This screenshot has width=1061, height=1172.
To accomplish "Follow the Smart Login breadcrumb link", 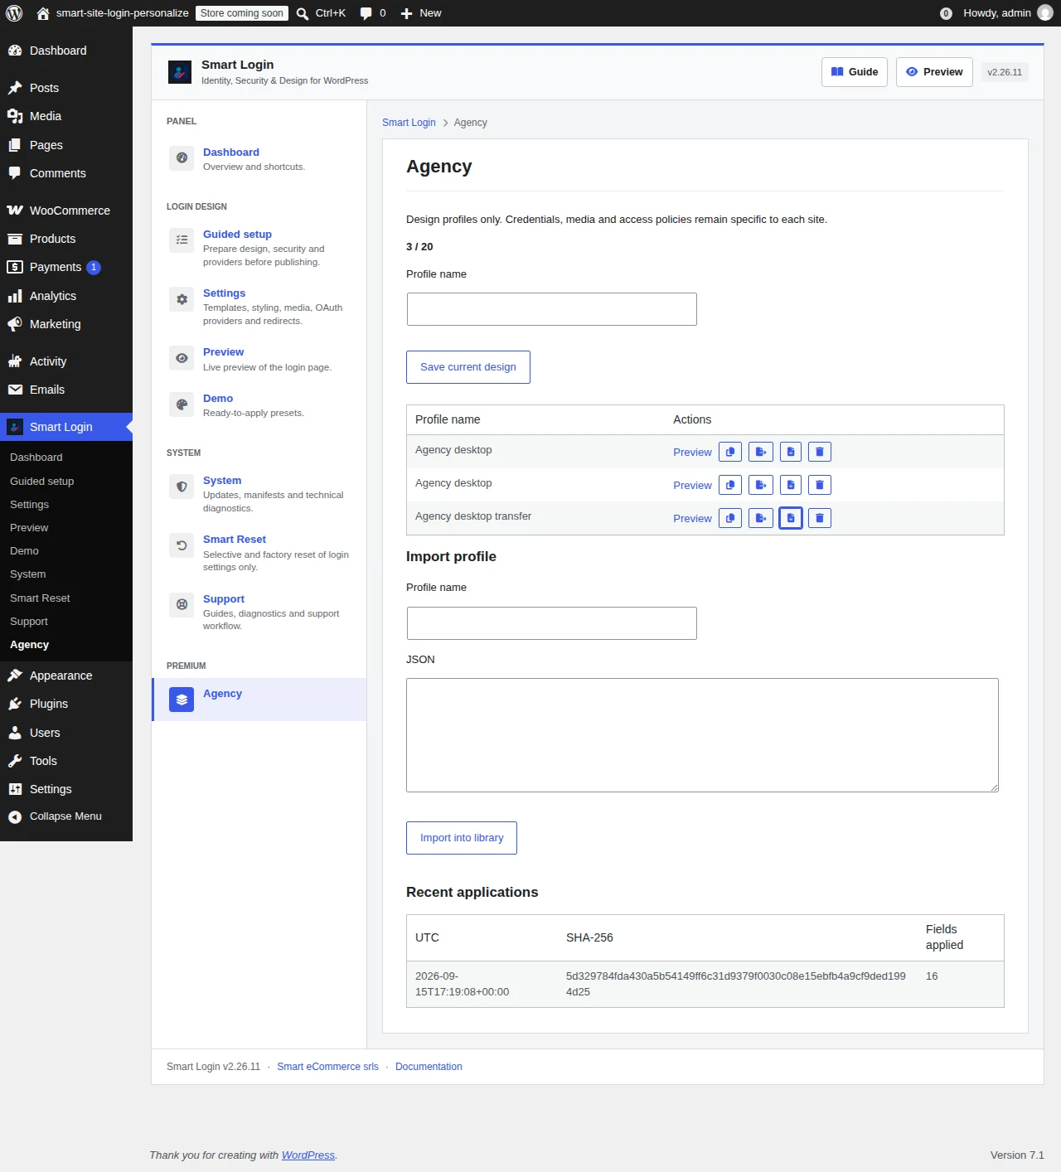I will [x=409, y=123].
